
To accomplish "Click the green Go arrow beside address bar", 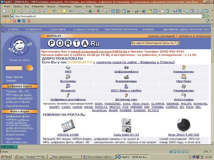I will 207,16.
